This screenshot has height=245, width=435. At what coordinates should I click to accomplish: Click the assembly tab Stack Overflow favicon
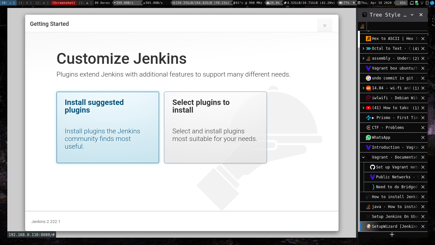coord(368,58)
